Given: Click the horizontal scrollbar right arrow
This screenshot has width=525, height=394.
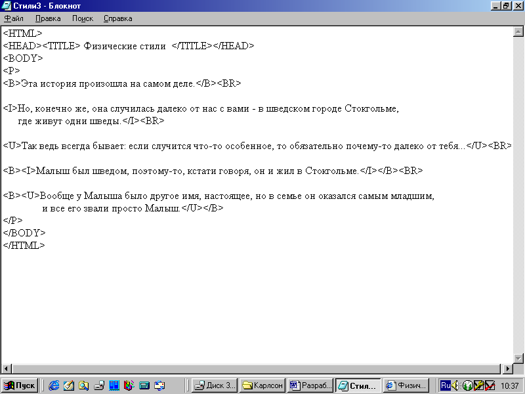Looking at the screenshot, I should 507,368.
